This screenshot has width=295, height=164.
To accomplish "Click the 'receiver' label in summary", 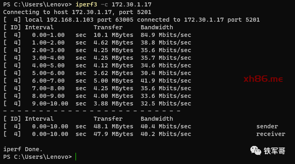I will [271, 134].
